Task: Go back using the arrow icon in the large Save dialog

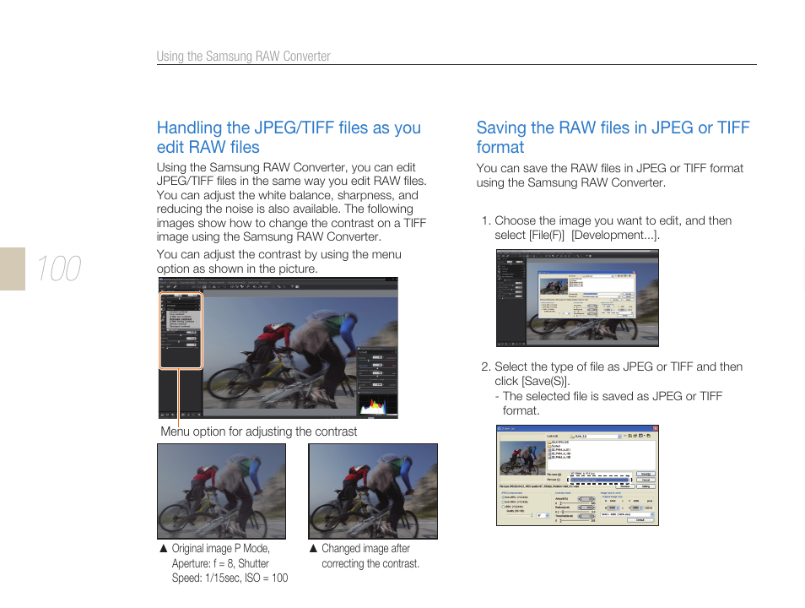Action: tap(624, 436)
